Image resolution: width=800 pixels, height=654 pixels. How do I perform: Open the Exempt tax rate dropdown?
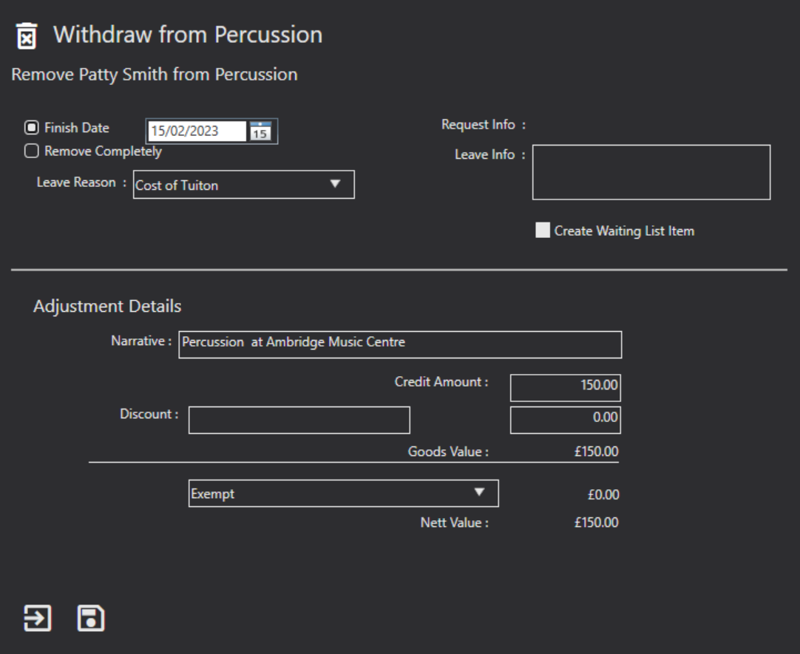click(x=343, y=494)
